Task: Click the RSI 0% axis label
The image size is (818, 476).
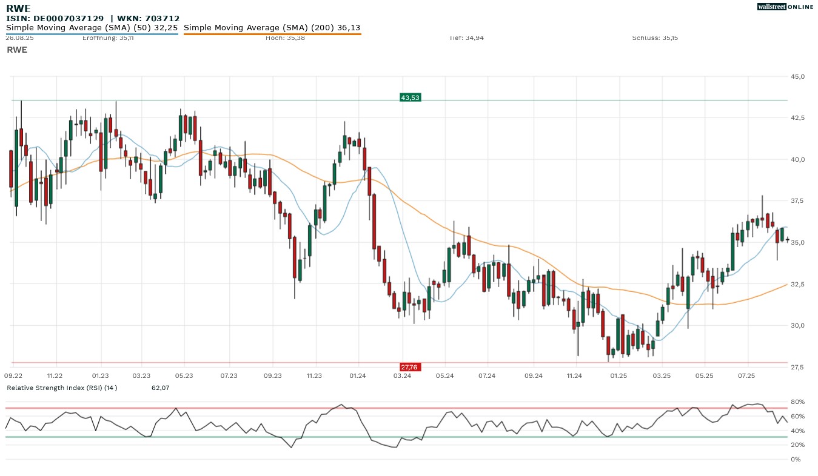Action: 796,460
